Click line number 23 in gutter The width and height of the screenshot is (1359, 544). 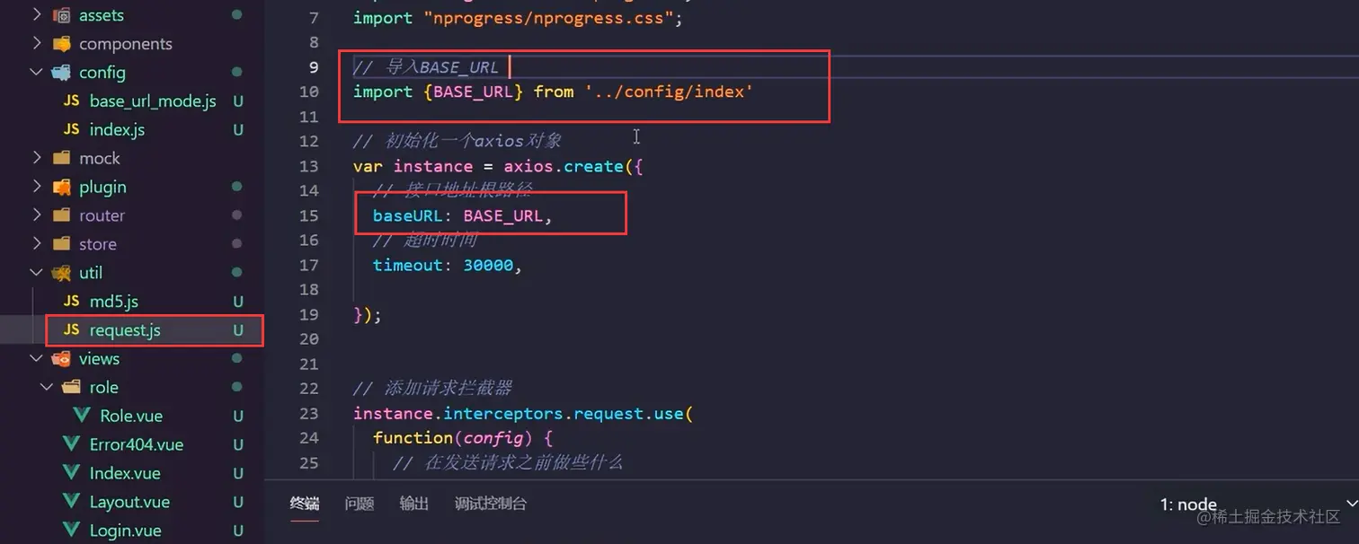[309, 413]
